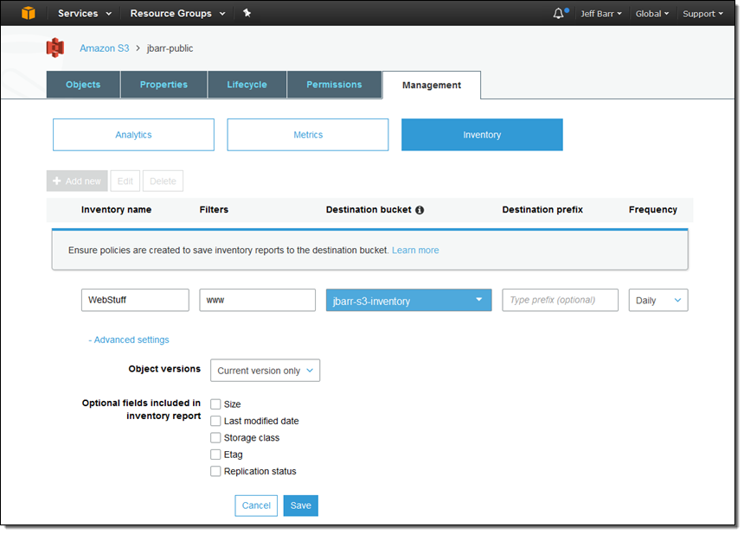Expand the Daily frequency dropdown
The height and width of the screenshot is (534, 744).
(657, 301)
